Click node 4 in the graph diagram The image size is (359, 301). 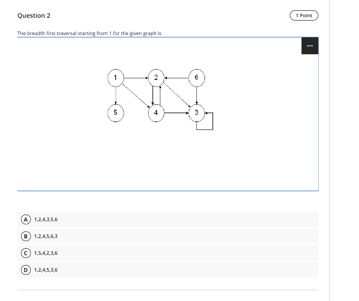(x=156, y=112)
